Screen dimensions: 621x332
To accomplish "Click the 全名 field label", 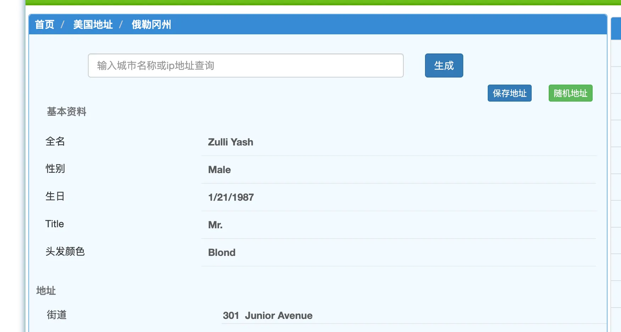I will click(x=55, y=142).
